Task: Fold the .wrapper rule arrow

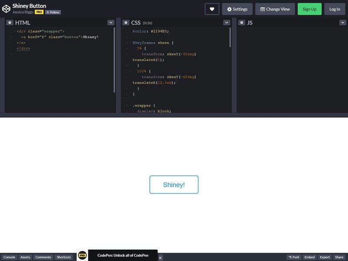Action: 130,105
